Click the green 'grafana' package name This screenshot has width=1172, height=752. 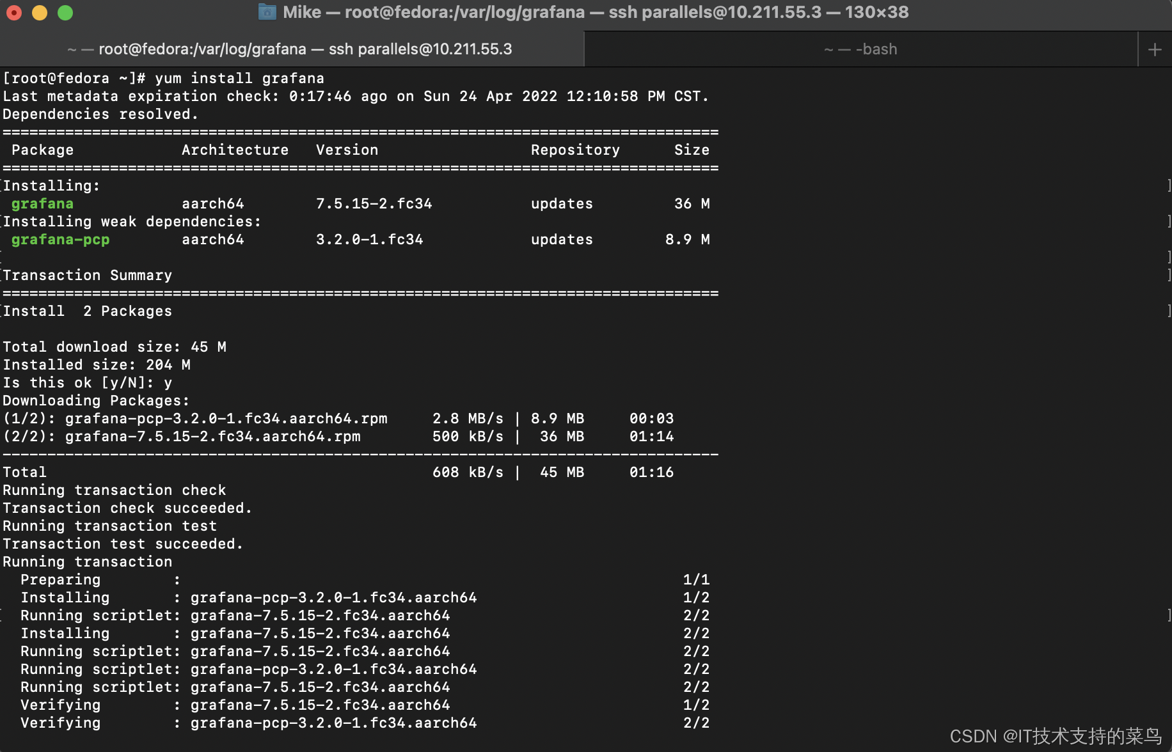[42, 203]
